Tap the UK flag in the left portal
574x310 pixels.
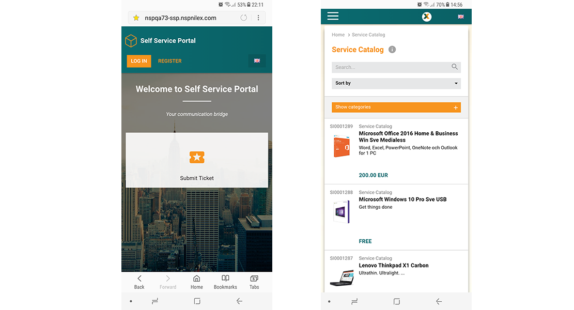257,61
